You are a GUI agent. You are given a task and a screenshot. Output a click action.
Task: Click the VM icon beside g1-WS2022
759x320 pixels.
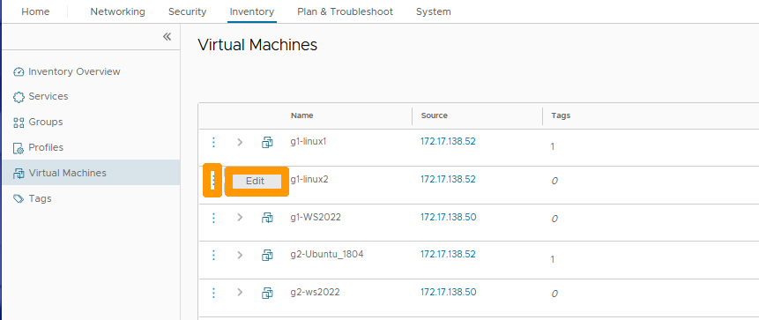pos(267,218)
